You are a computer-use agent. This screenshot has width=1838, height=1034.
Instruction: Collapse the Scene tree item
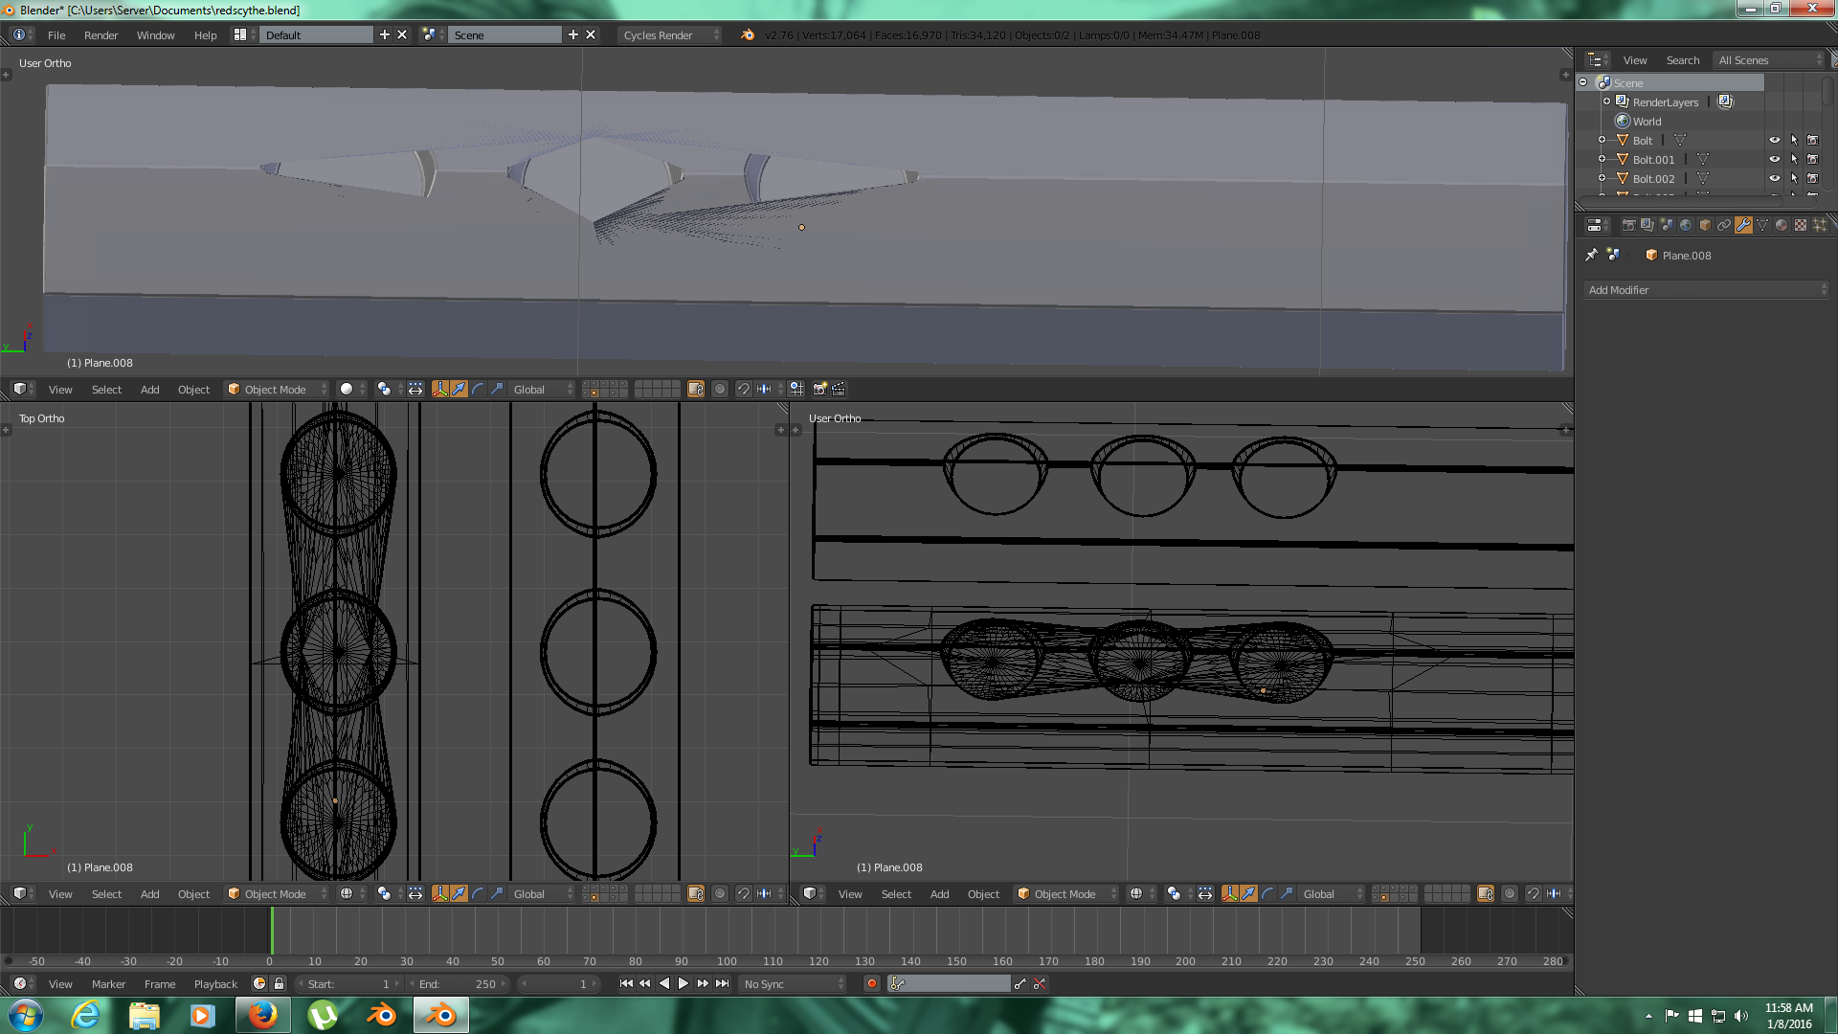coord(1583,82)
